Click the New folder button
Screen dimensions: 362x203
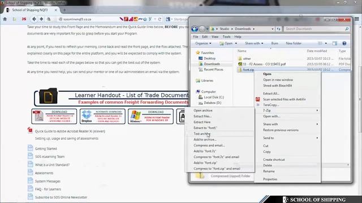point(294,43)
